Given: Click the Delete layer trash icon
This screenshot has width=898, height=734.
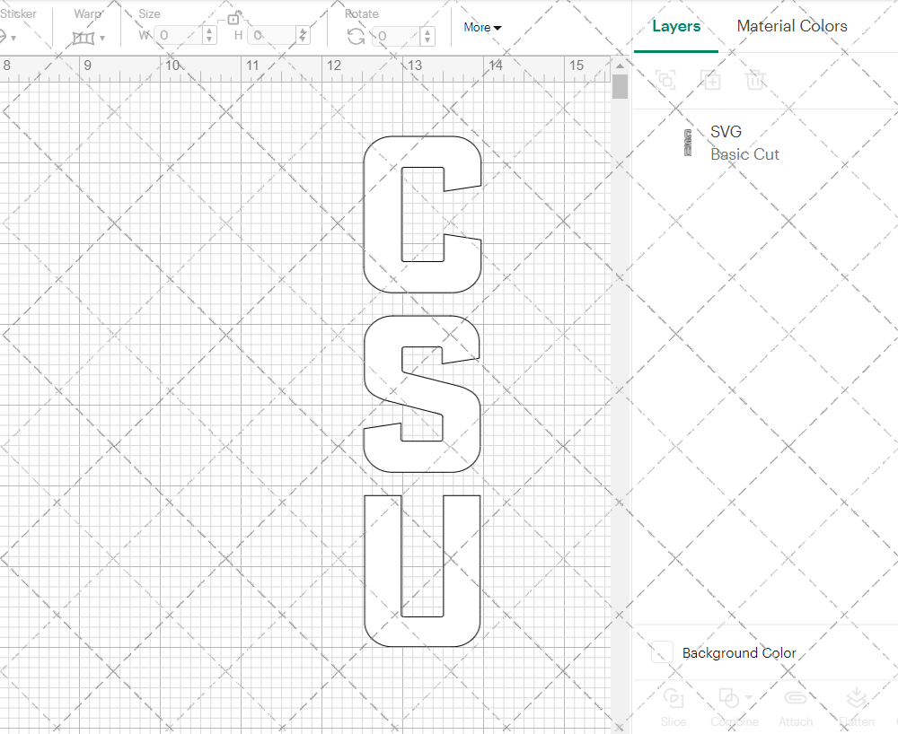Looking at the screenshot, I should (x=755, y=80).
